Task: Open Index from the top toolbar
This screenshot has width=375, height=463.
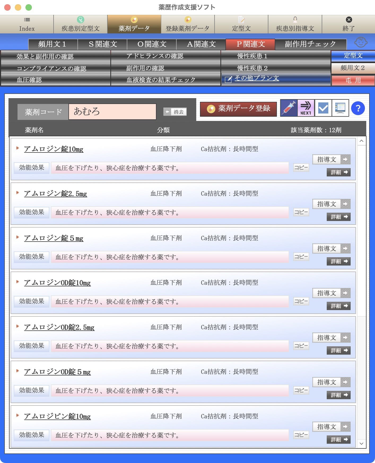Action: tap(27, 24)
